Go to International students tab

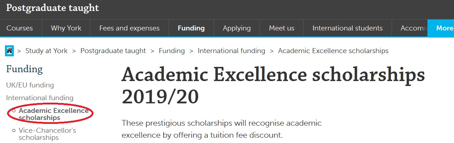(347, 28)
